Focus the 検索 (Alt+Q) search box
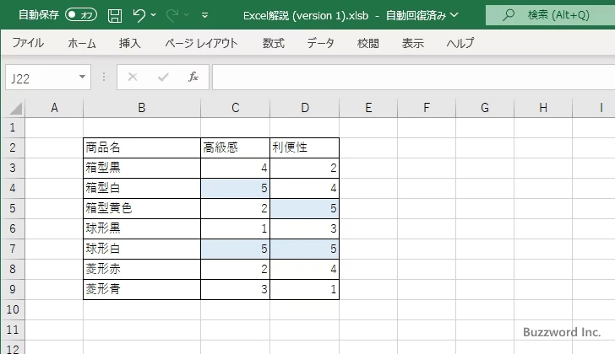 click(x=550, y=15)
